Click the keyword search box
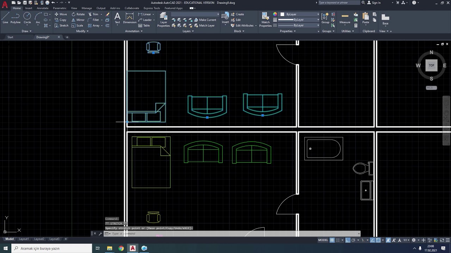 339,2
